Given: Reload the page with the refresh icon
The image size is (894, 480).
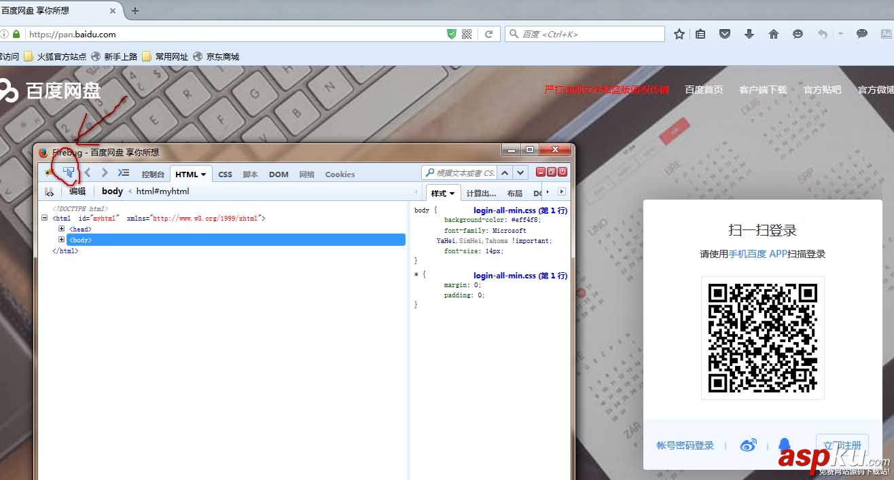Looking at the screenshot, I should pos(489,34).
